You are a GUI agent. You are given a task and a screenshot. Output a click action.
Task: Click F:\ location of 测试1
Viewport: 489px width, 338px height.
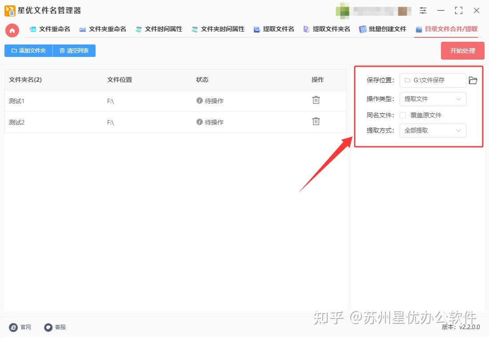(x=110, y=101)
